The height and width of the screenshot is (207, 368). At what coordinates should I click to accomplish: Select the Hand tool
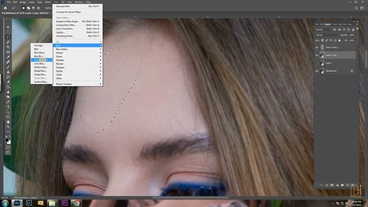tap(8, 122)
